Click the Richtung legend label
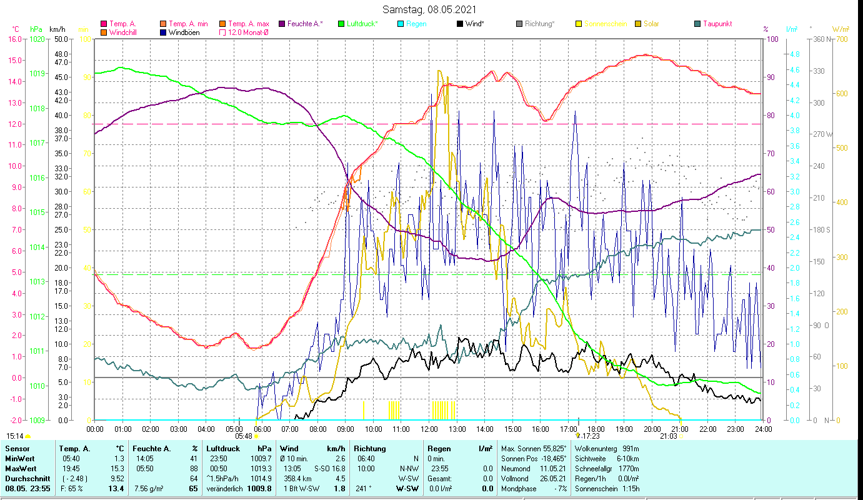863x500 pixels. (539, 24)
